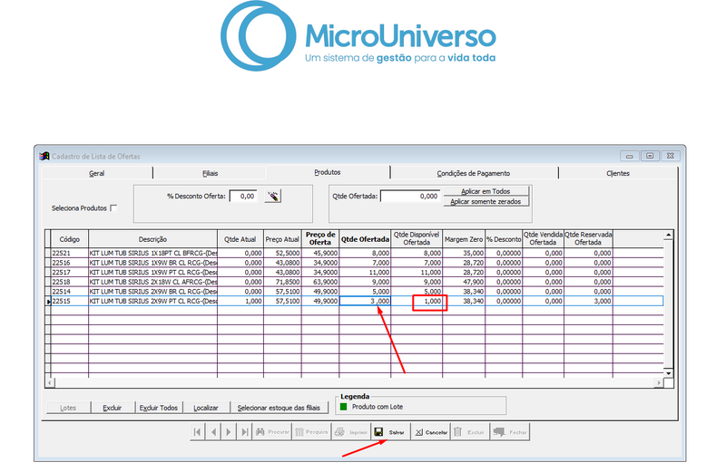Click the Preço de Oferta value 45,9000
This screenshot has width=726, height=472.
point(320,254)
